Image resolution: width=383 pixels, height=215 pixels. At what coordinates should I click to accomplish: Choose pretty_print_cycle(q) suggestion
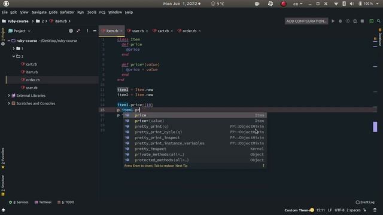click(195, 132)
